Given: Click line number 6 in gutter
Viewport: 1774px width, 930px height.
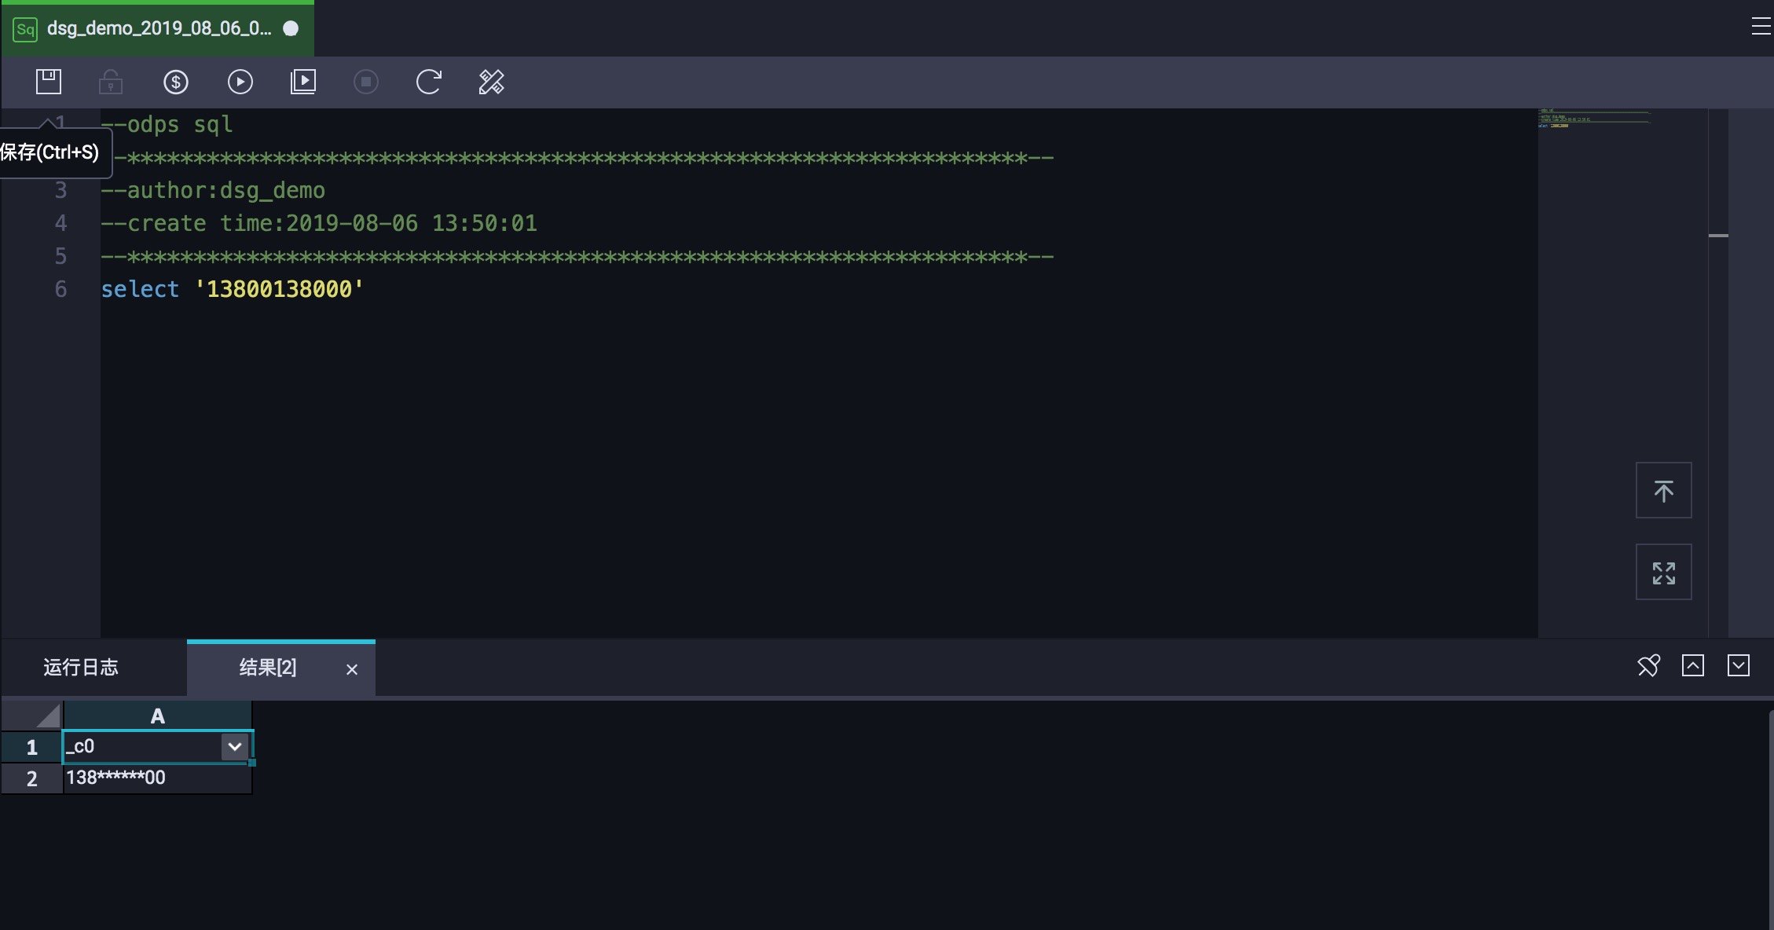Looking at the screenshot, I should (60, 289).
